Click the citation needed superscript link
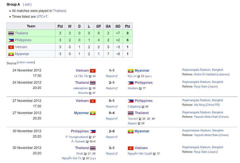The width and height of the screenshot is (240, 163). tap(26, 63)
